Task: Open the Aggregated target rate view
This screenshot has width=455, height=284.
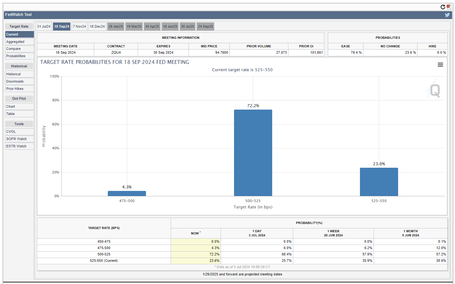Action: coord(19,42)
